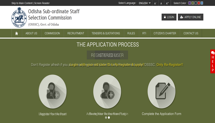Click the Register Your Account user icon
Screen dimensions: 215x123
coord(53,92)
